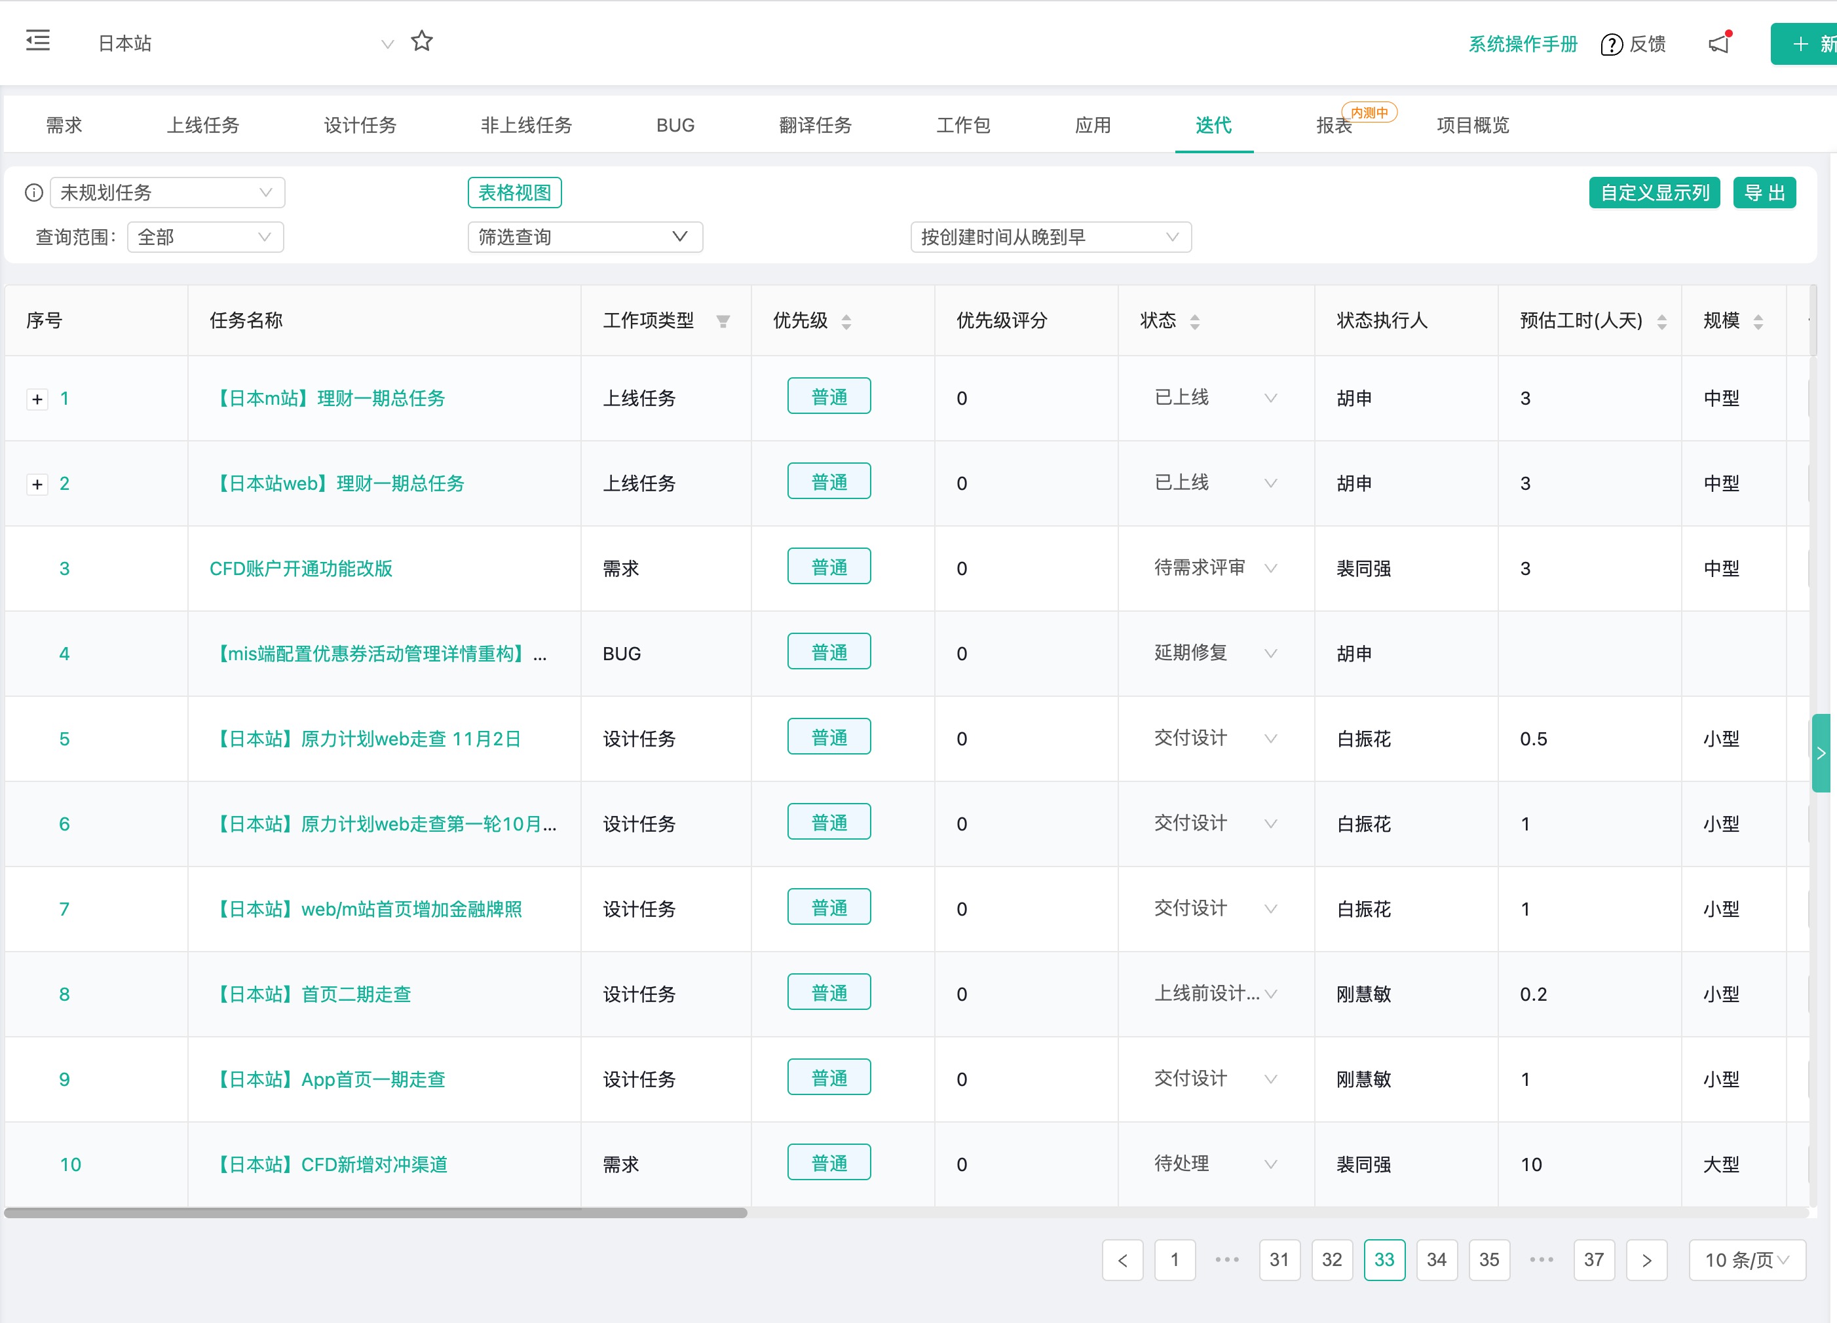This screenshot has height=1323, width=1837.
Task: Go to next page arrow
Action: coord(1646,1260)
